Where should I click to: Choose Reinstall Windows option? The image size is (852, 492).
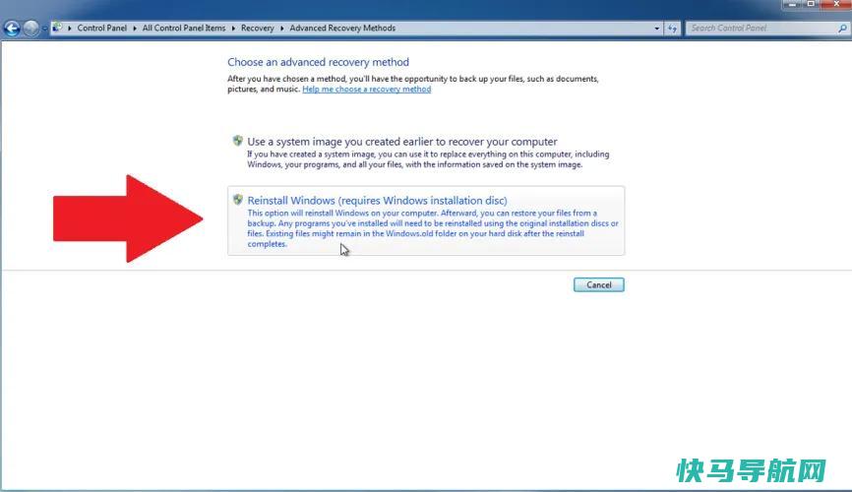coord(426,220)
